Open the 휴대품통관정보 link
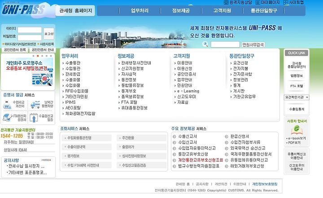Image resolution: width=323 pixels, height=198 pixels. point(134,108)
